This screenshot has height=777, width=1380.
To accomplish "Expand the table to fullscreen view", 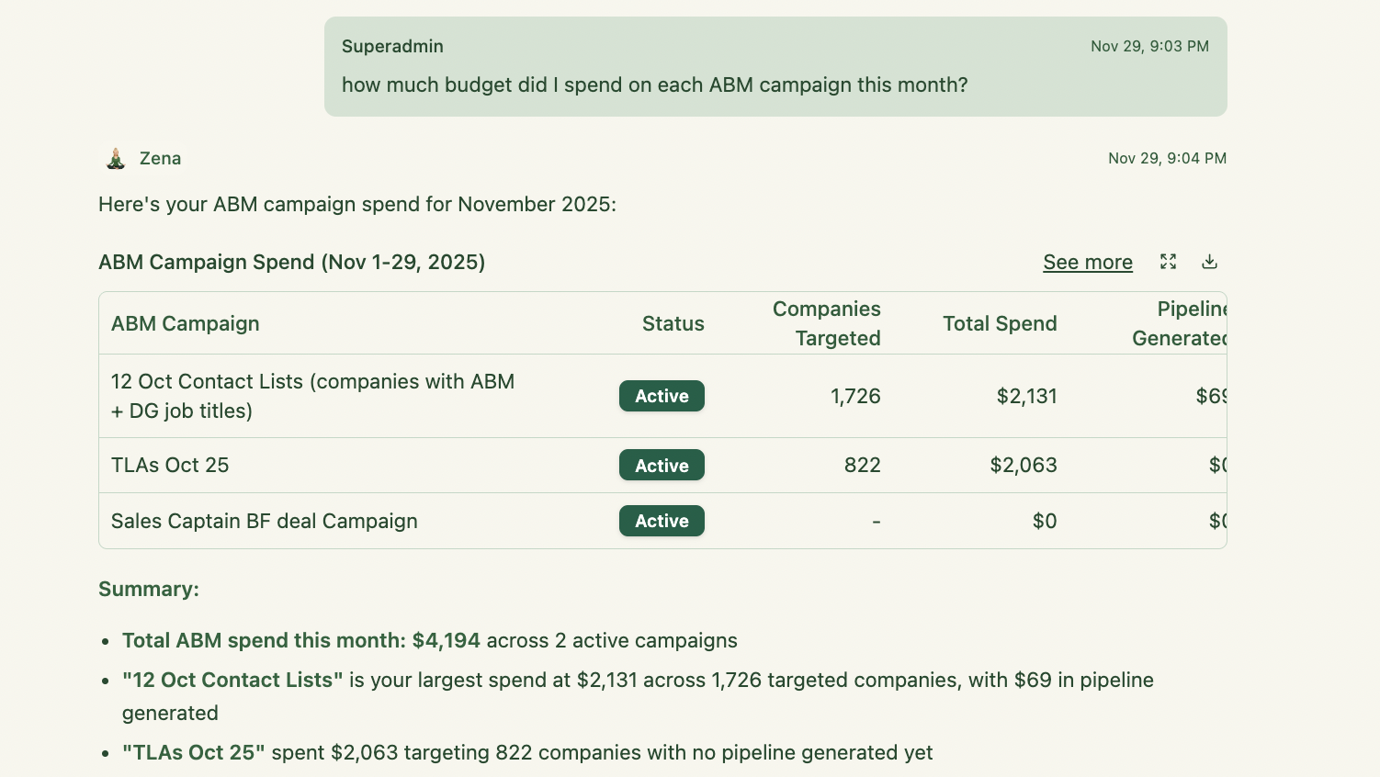I will (x=1168, y=262).
